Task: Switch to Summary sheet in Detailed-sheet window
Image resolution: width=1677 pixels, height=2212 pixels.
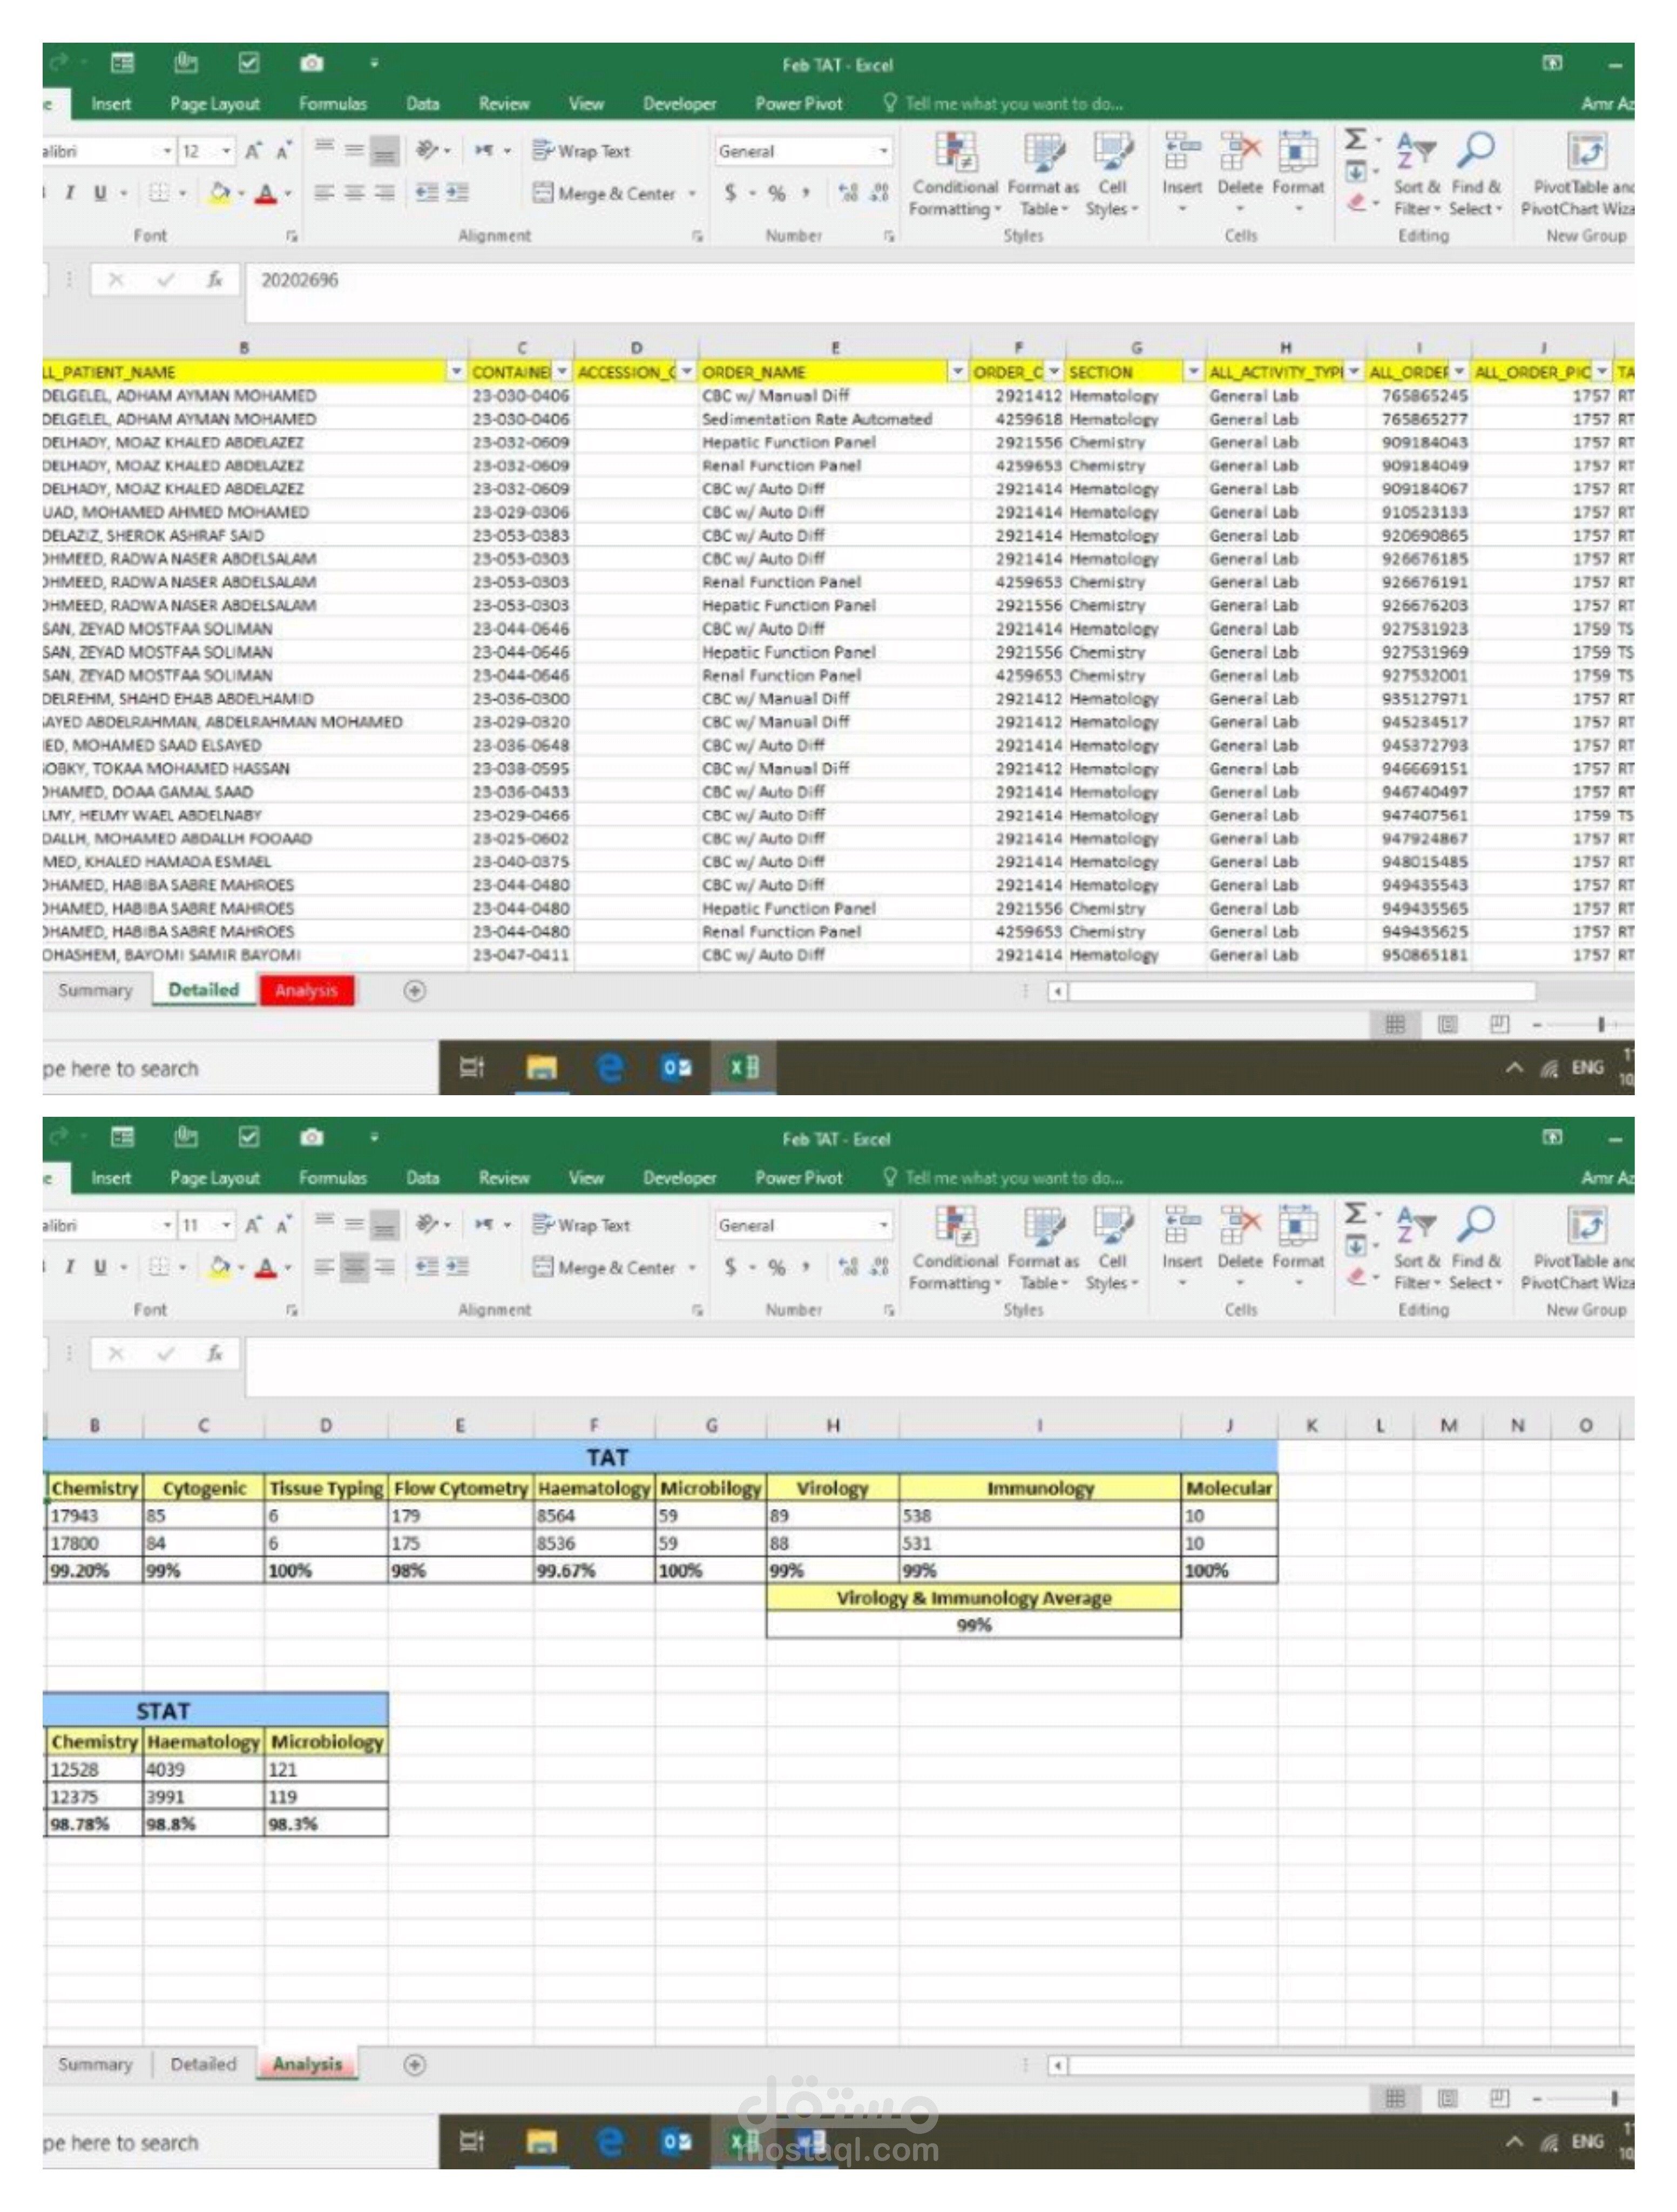Action: (95, 990)
